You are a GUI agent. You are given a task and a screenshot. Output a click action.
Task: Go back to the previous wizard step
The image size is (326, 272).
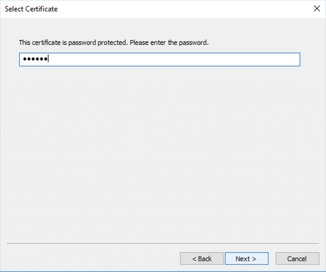(202, 258)
